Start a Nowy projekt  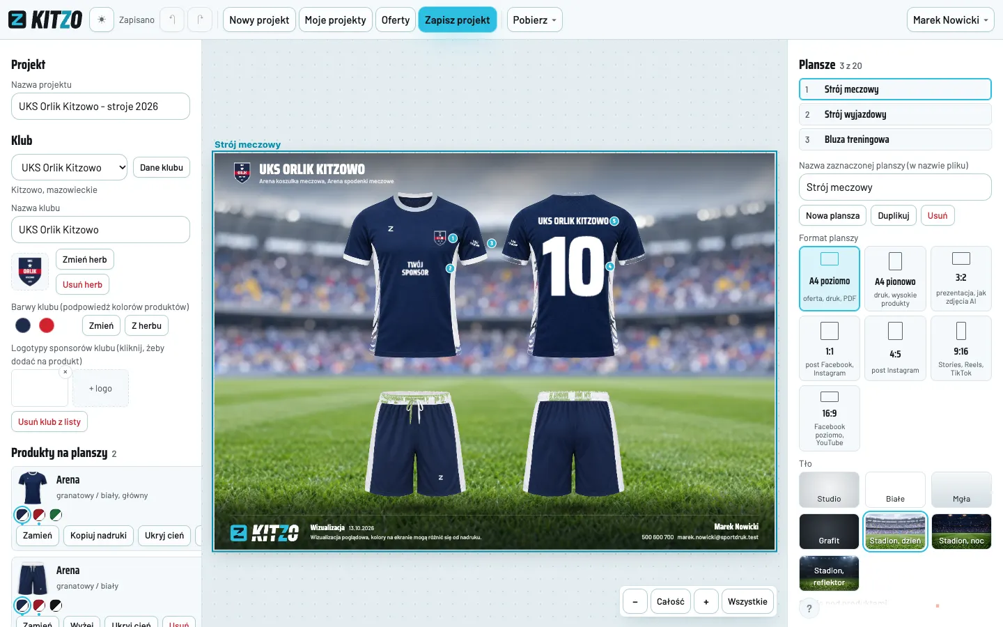point(259,20)
